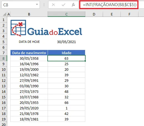
Task: Select age cell showing 1
Action: point(66,108)
